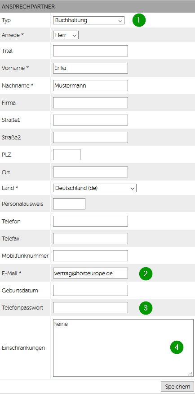Screen dimensions: 195x394
Task: Focus the Vorname field containing Erika
Action: point(90,68)
